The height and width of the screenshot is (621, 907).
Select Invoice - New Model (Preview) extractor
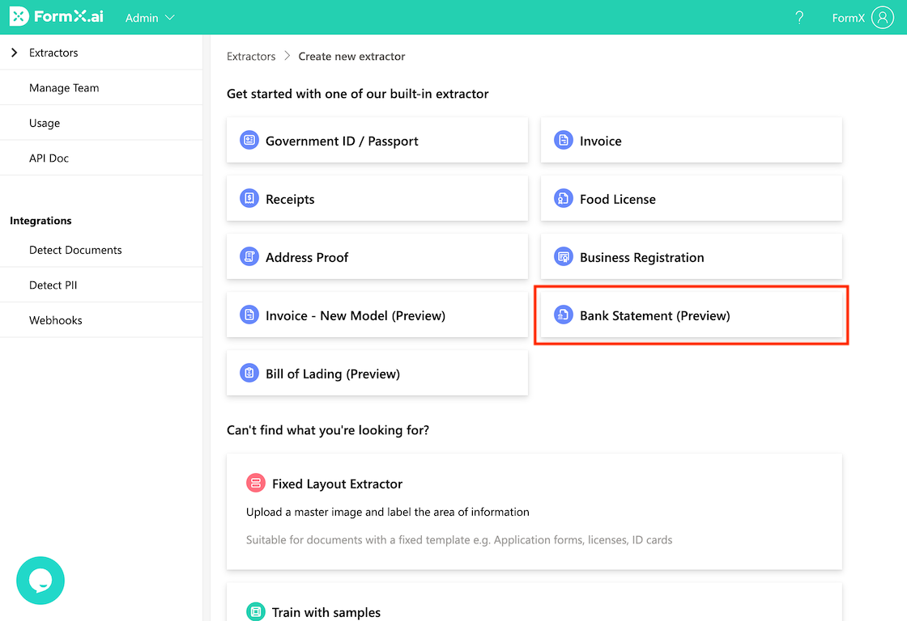(377, 315)
